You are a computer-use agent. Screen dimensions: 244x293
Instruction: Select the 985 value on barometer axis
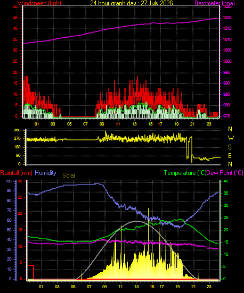coord(226,94)
